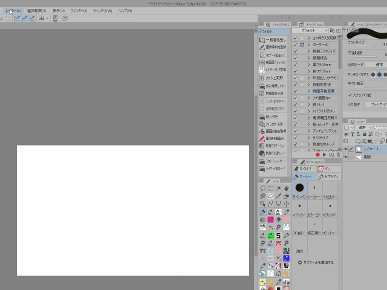This screenshot has height=290, width=387.
Task: Expand the 自動彩色後 action
Action: (308, 85)
